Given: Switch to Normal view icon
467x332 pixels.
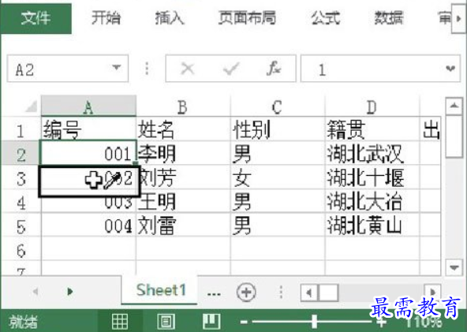Looking at the screenshot, I should pyautogui.click(x=120, y=321).
